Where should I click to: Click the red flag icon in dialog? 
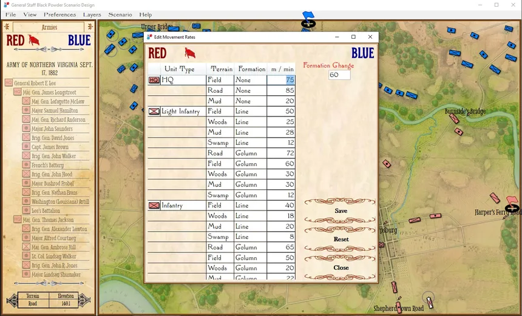[x=190, y=53]
